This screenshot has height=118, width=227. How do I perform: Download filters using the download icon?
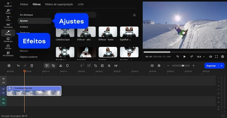click(134, 15)
